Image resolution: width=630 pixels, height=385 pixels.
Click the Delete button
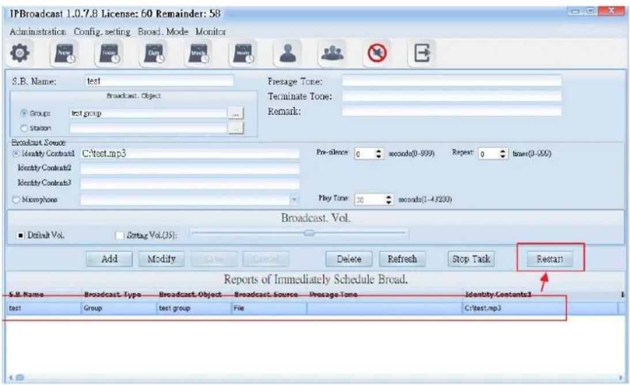pos(349,259)
